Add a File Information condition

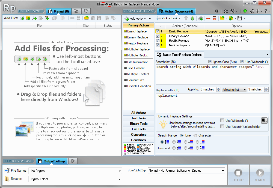136,62
